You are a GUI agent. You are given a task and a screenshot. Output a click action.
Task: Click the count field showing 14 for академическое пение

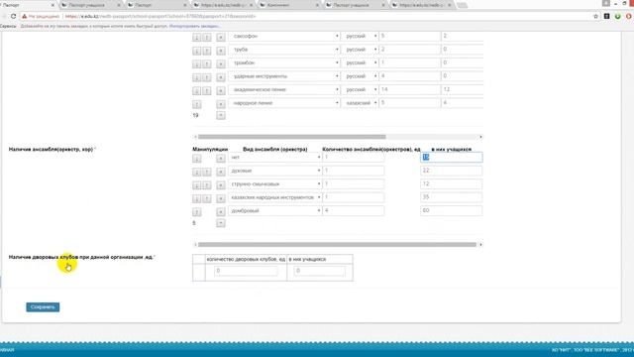click(409, 89)
